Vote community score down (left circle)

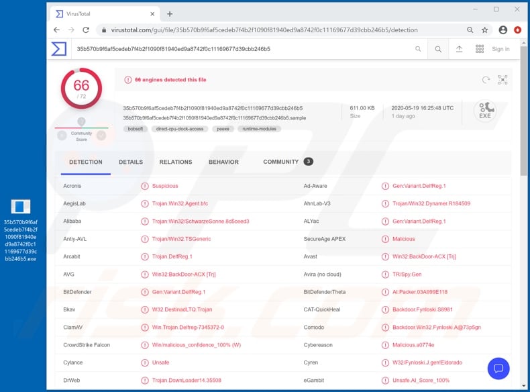click(62, 136)
